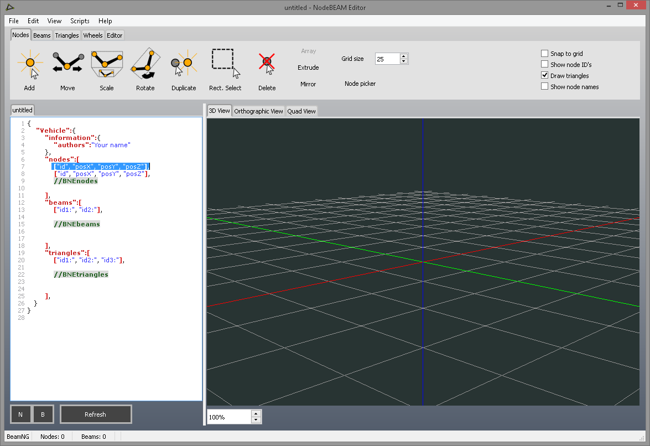
Task: Click Nodes: 0 in status bar
Action: (x=52, y=437)
